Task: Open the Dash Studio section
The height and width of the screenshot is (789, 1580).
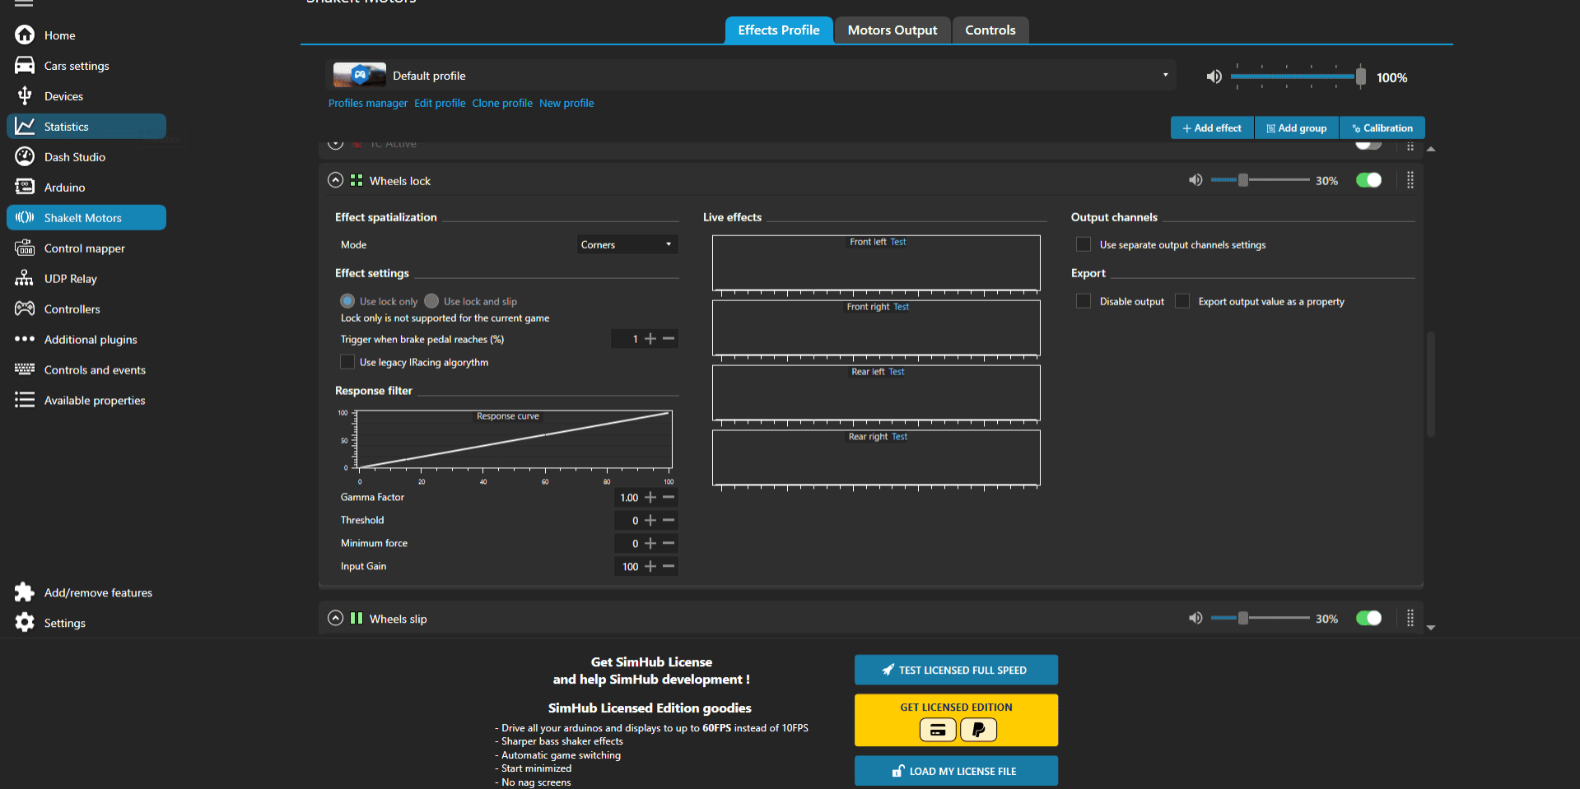Action: [x=75, y=156]
